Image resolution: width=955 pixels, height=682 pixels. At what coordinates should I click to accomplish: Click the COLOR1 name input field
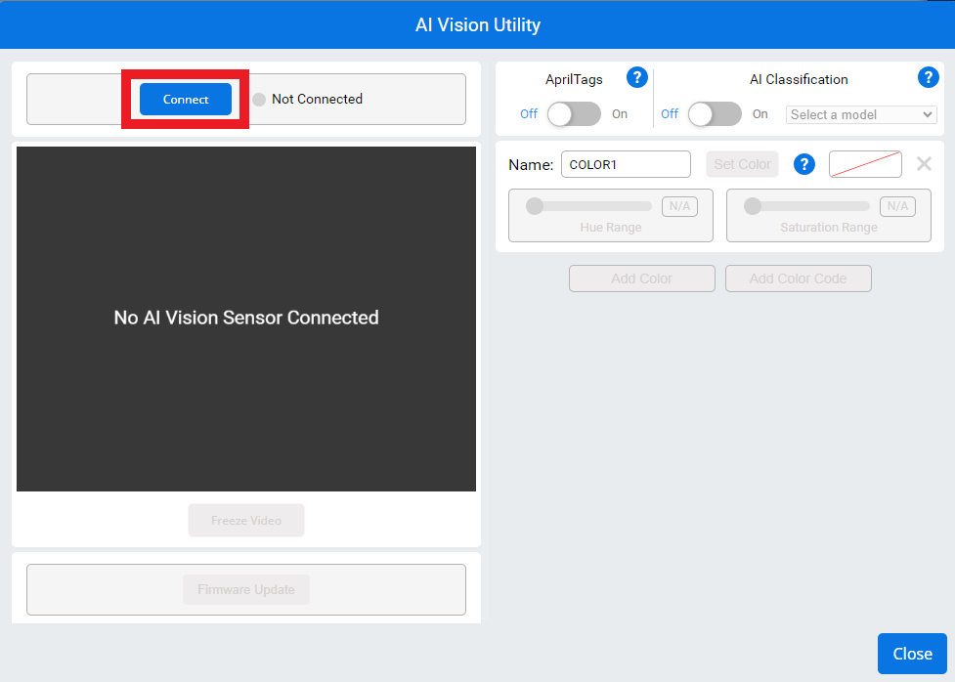coord(625,163)
